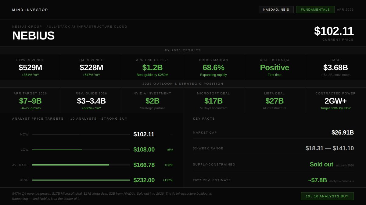Click the Contracted Power 2GW+ value
Image resolution: width=366 pixels, height=205 pixels.
(x=335, y=101)
